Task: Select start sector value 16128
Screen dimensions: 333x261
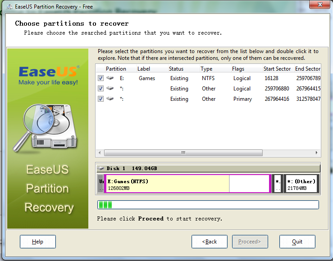Action: tap(271, 78)
